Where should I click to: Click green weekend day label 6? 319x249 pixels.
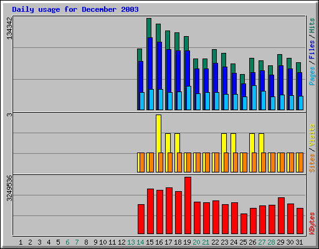(67, 242)
